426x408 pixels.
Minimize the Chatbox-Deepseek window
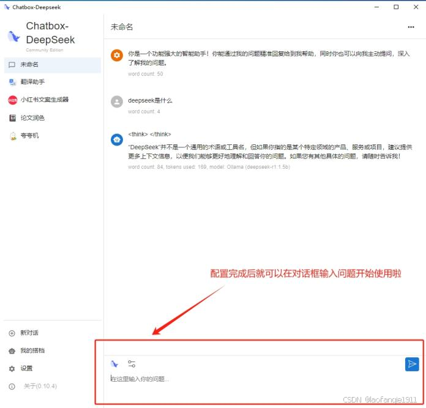coord(376,7)
